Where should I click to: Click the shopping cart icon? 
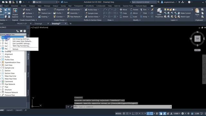pyautogui.click(x=179, y=2)
